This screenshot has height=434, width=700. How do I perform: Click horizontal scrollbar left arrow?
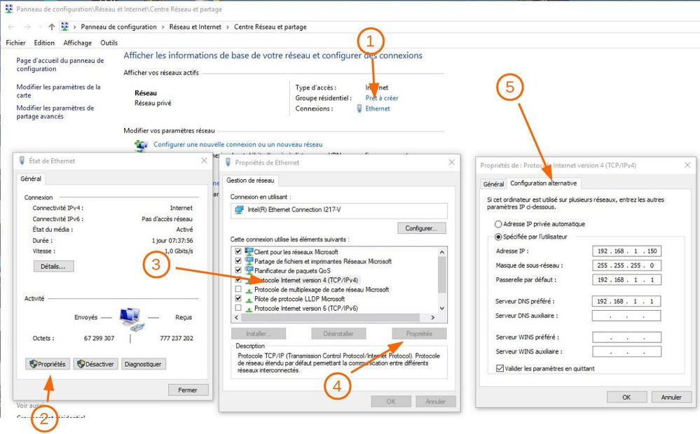[x=236, y=318]
